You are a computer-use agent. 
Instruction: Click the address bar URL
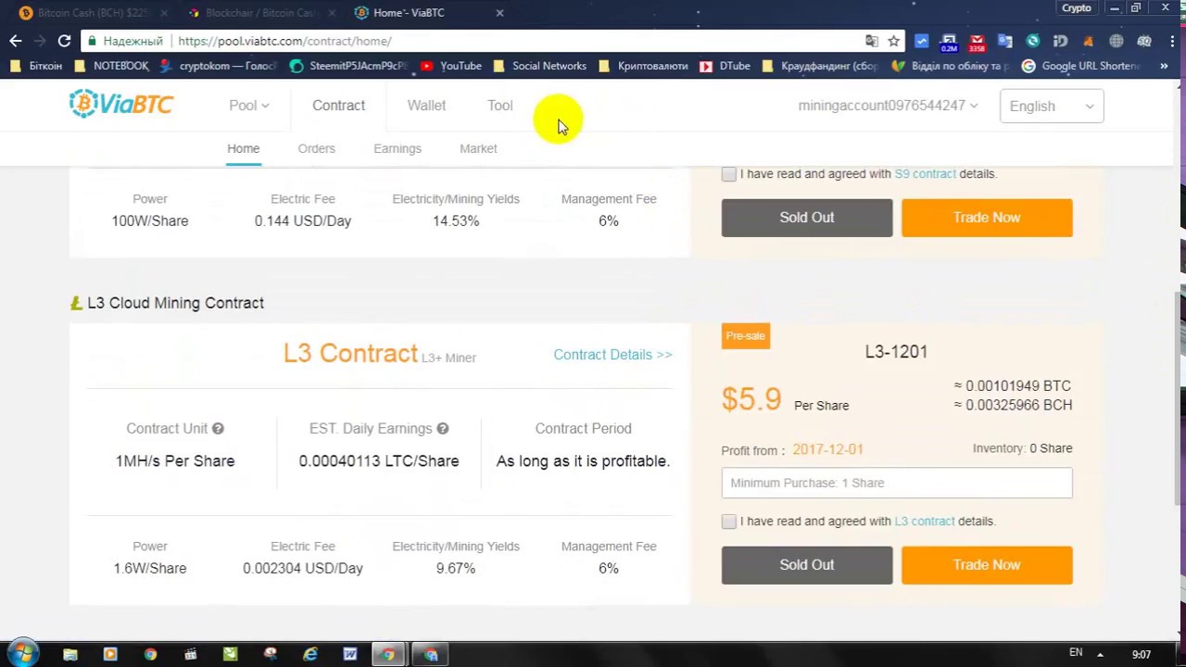(x=284, y=41)
